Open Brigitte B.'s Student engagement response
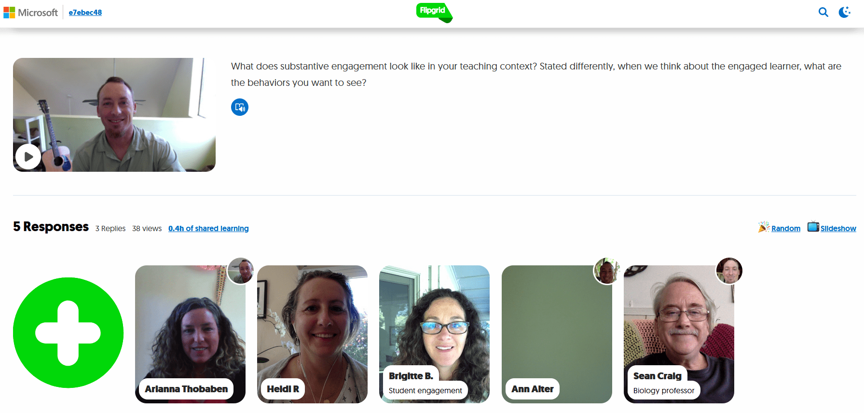 click(x=434, y=334)
